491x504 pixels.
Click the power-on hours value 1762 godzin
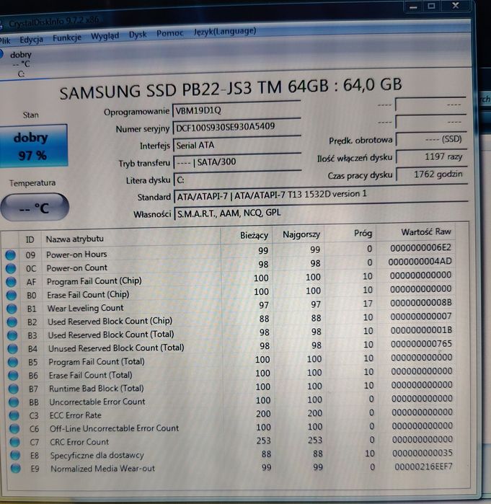[x=431, y=174]
